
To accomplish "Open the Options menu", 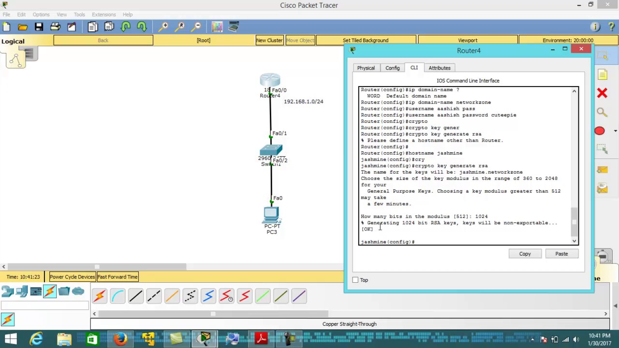I will click(41, 14).
